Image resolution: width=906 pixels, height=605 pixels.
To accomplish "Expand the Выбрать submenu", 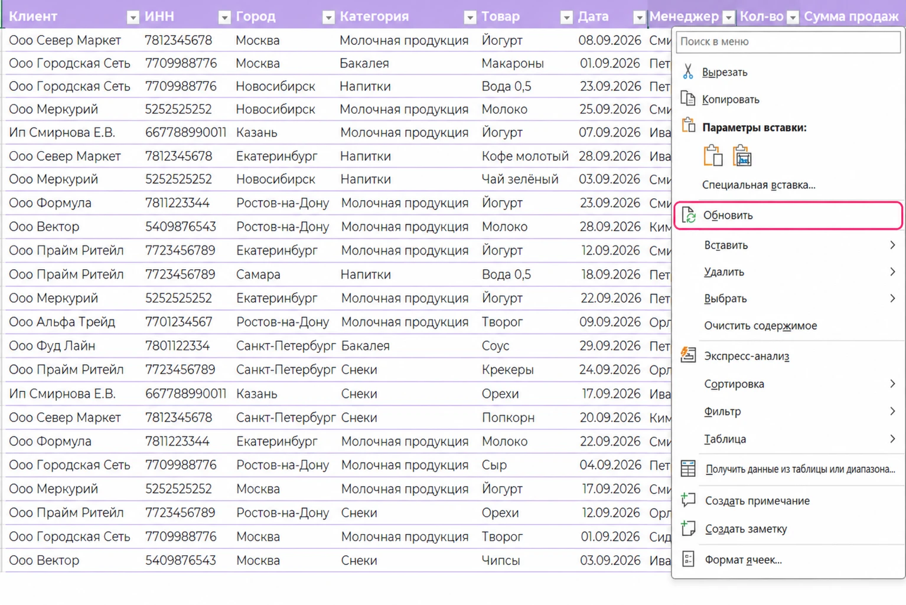I will click(788, 298).
